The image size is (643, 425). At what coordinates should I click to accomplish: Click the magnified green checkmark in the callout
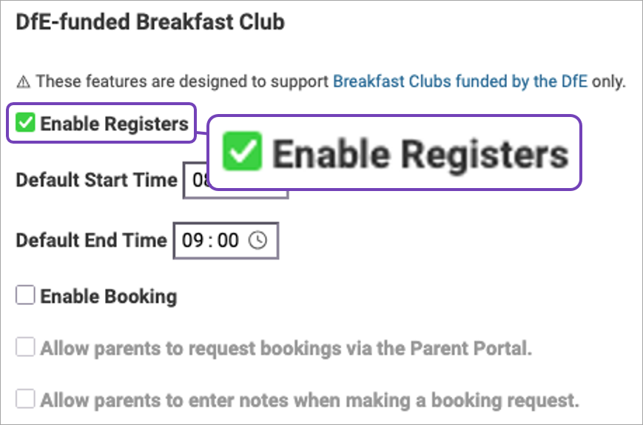click(243, 151)
